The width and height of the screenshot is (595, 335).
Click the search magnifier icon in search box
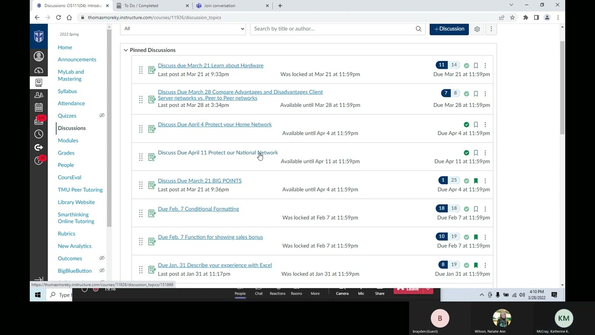(x=418, y=29)
